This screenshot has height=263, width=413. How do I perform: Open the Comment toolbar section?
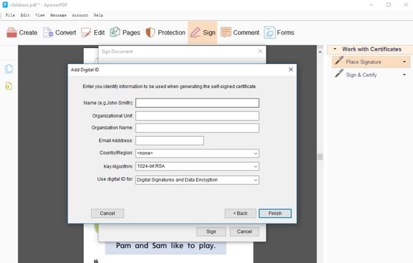click(x=240, y=33)
